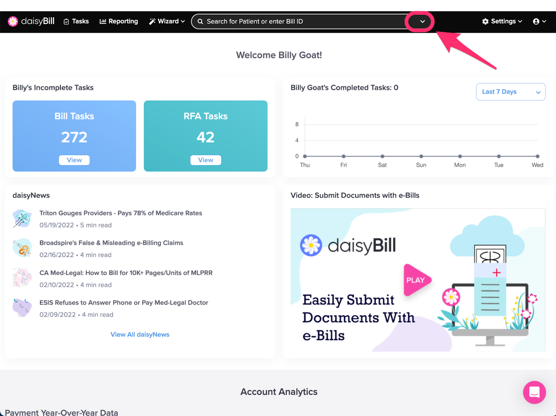Image resolution: width=556 pixels, height=416 pixels.
Task: Play the Submit Documents with e-Bills video
Action: click(x=417, y=280)
